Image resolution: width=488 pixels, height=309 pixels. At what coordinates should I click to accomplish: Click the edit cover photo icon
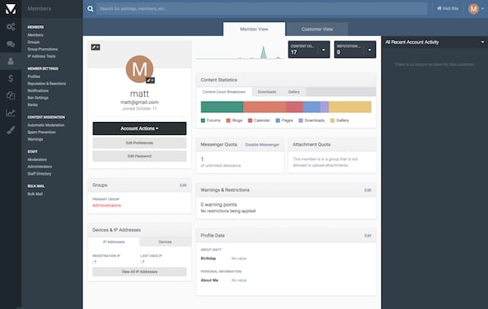(95, 47)
